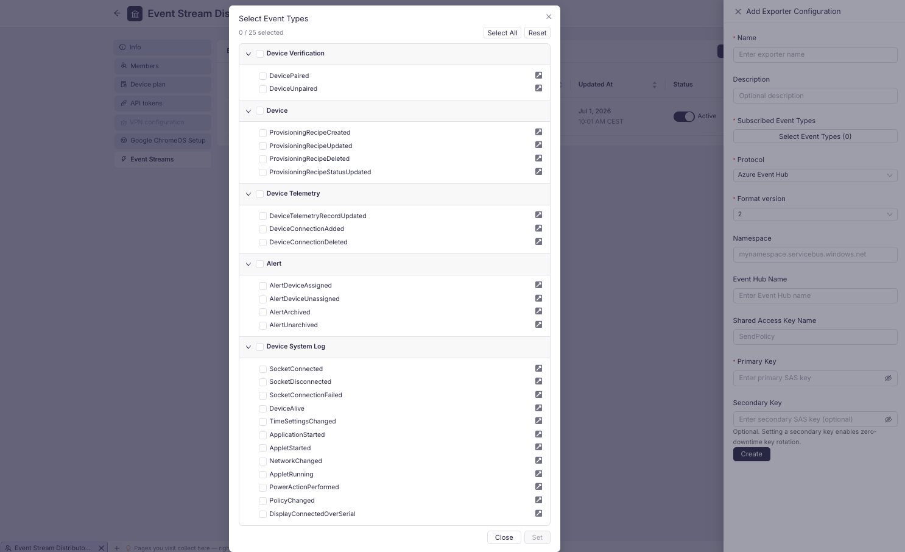The image size is (905, 552).
Task: Open details icon for DevicePaired event
Action: click(x=538, y=76)
